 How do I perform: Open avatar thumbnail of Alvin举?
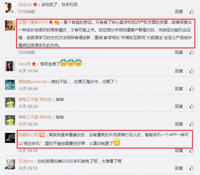(x=10, y=66)
